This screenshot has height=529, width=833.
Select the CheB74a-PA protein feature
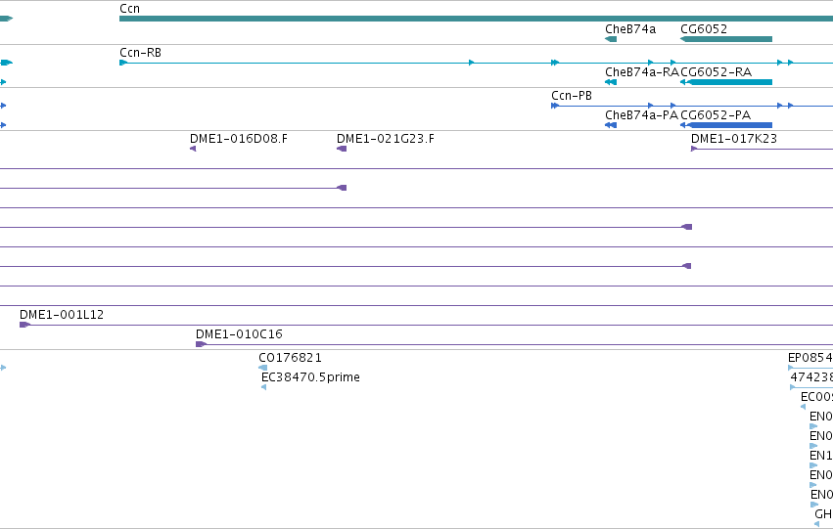[611, 125]
